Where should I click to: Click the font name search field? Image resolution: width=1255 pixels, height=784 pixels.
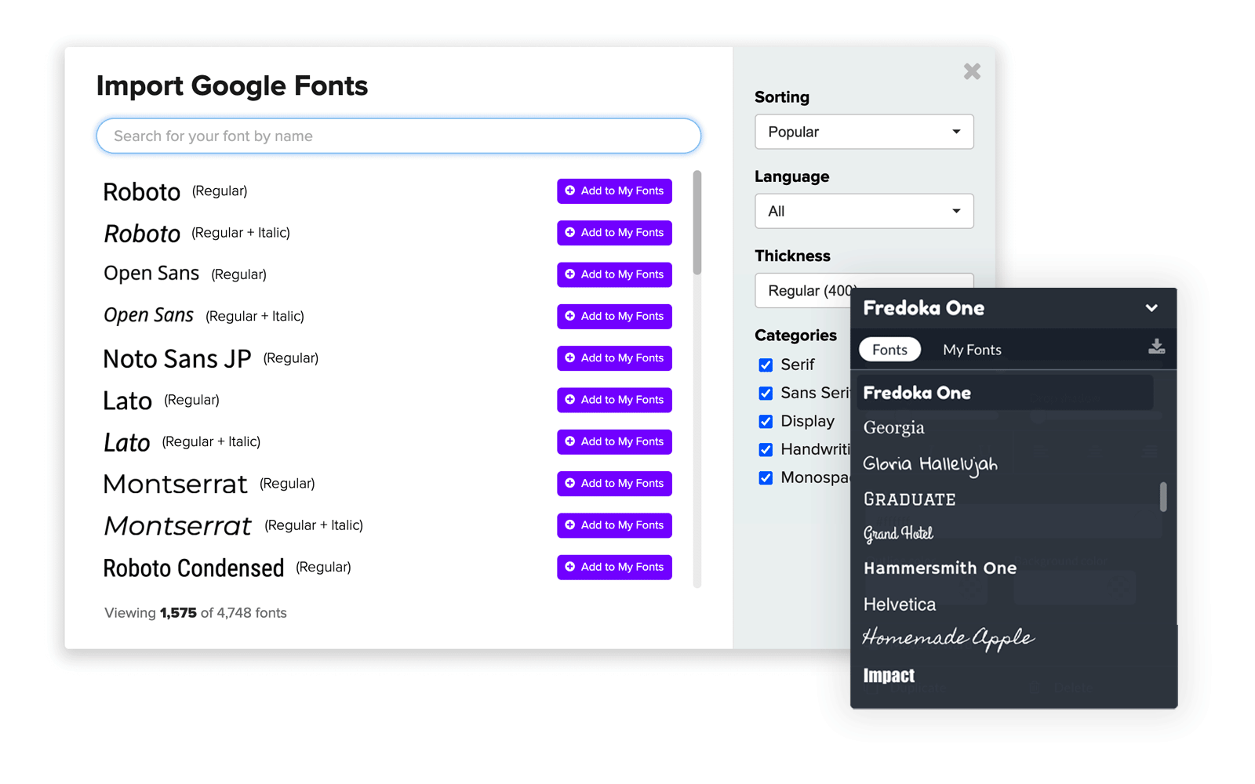click(x=398, y=136)
